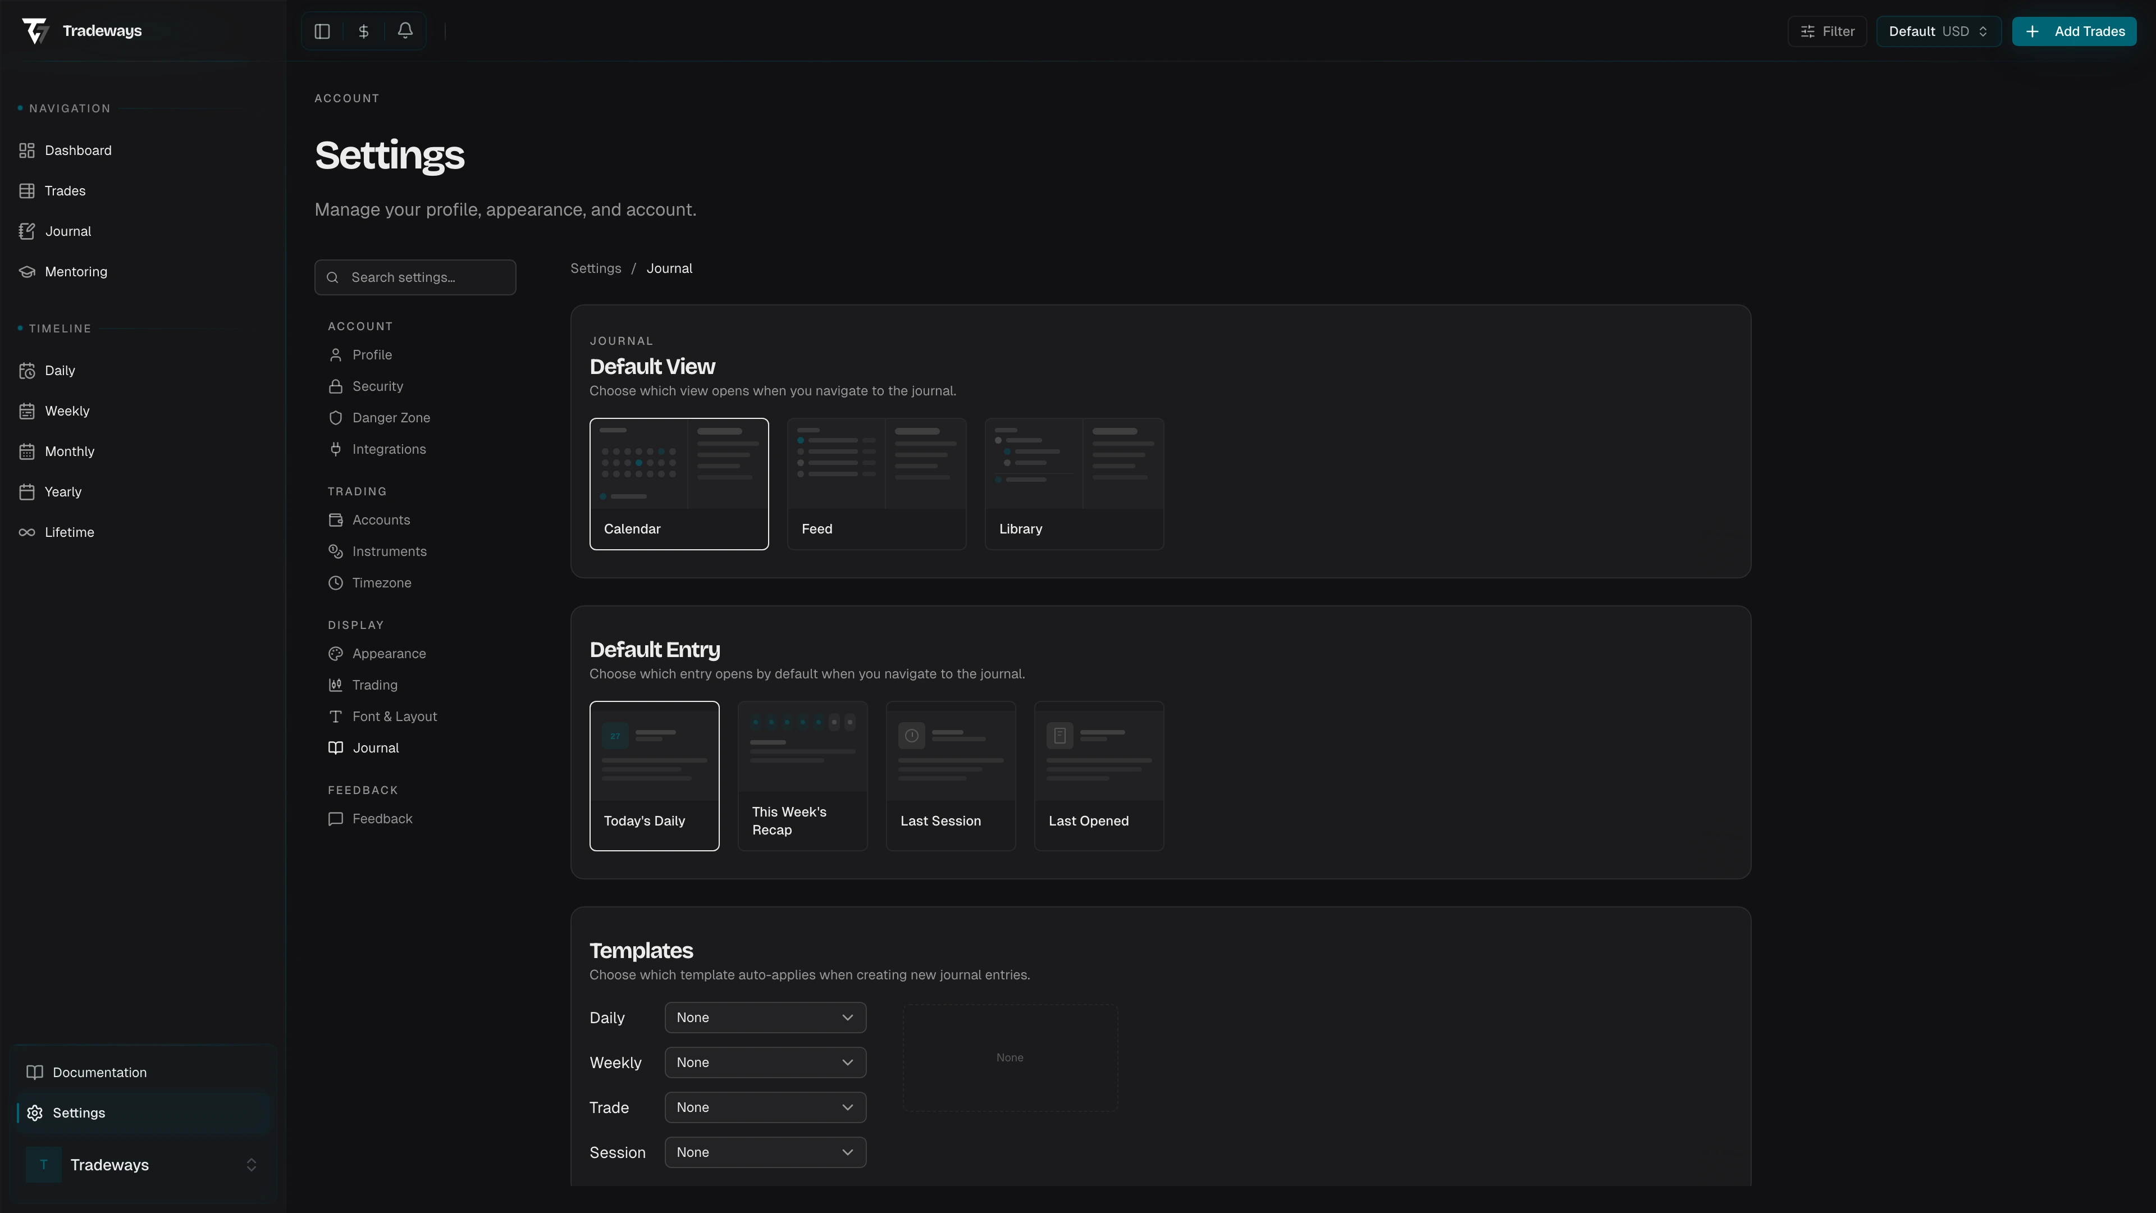Click the Add Trades button
Image resolution: width=2156 pixels, height=1213 pixels.
2074,32
